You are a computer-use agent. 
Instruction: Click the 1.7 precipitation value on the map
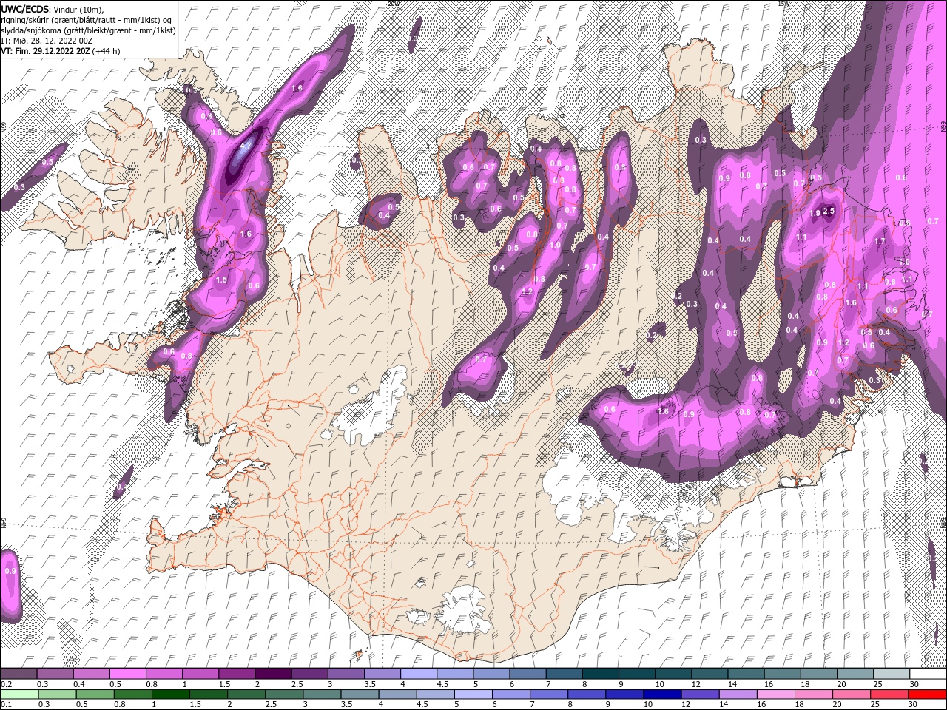coord(880,242)
